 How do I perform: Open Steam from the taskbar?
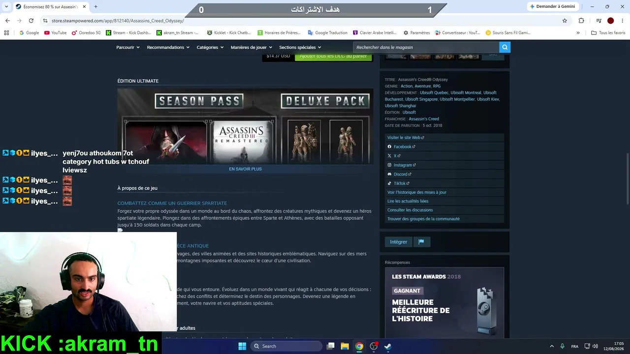[388, 346]
